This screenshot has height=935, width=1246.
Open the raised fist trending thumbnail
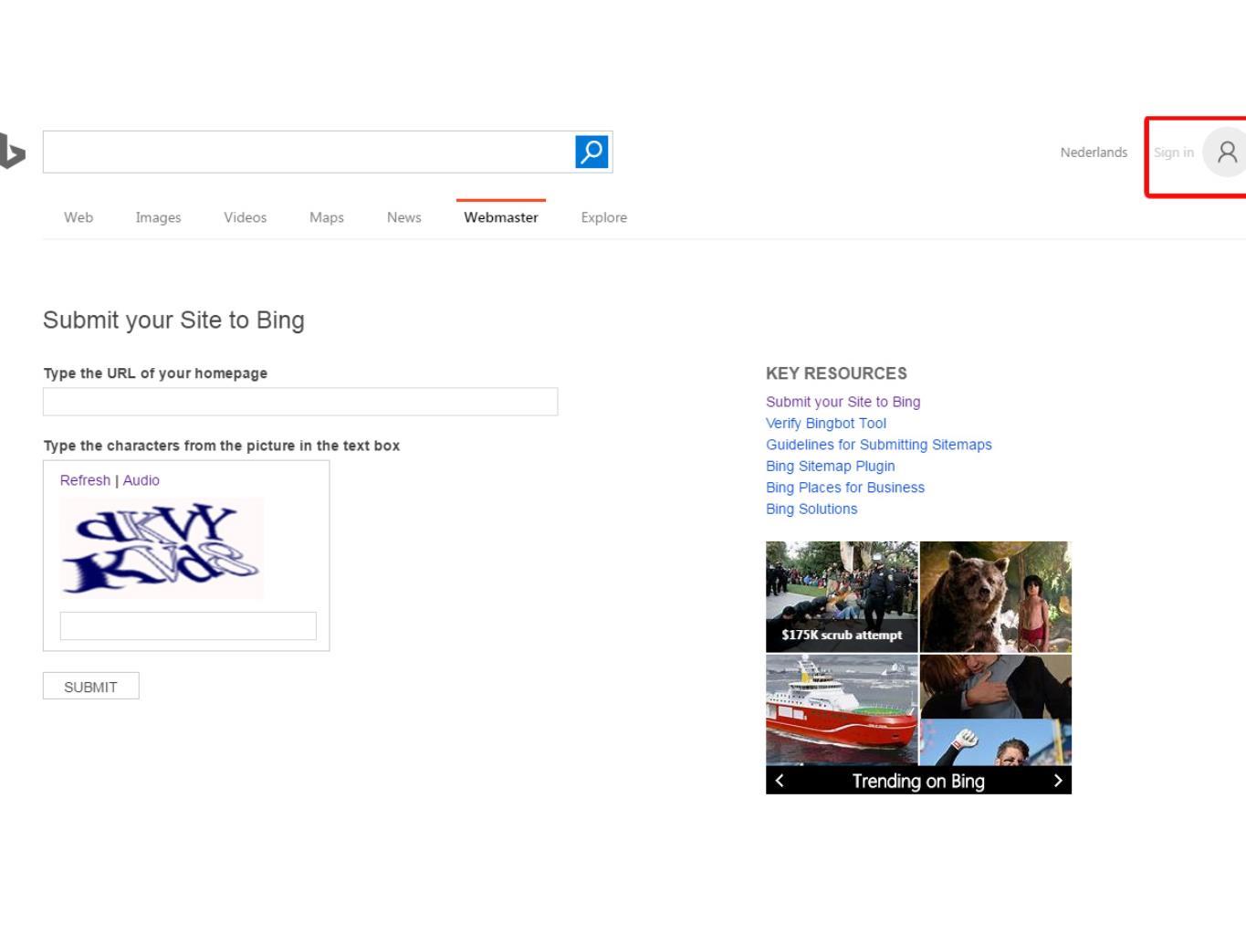click(x=996, y=742)
